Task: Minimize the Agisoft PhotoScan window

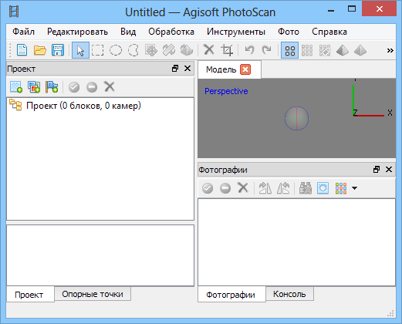Action: (x=331, y=10)
